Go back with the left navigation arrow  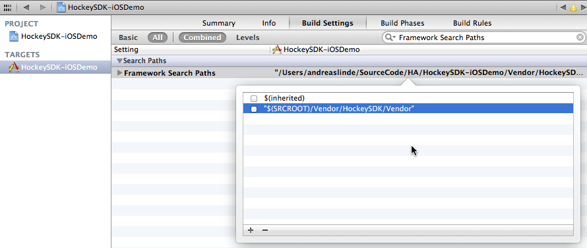pos(26,7)
